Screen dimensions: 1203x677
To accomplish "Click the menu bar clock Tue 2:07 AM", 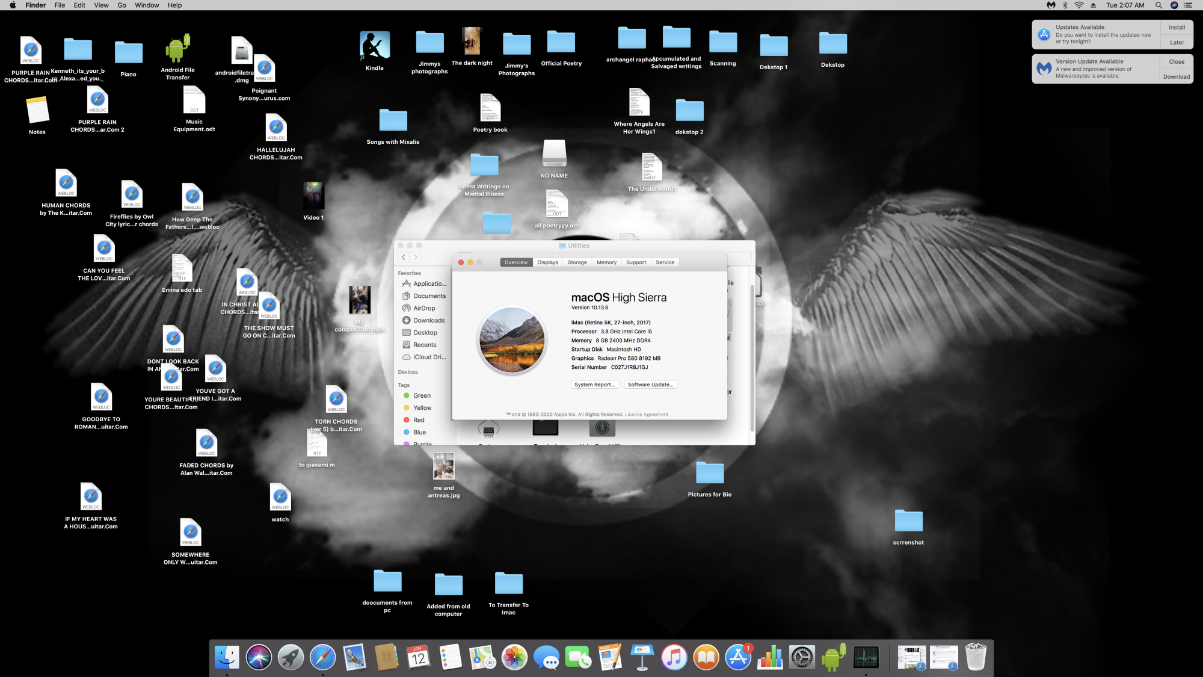I will click(1125, 5).
